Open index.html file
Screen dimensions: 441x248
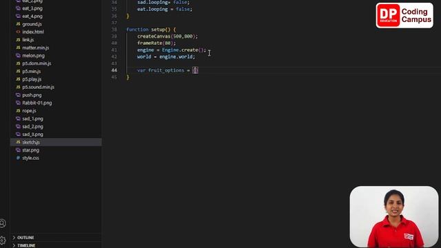coord(33,32)
